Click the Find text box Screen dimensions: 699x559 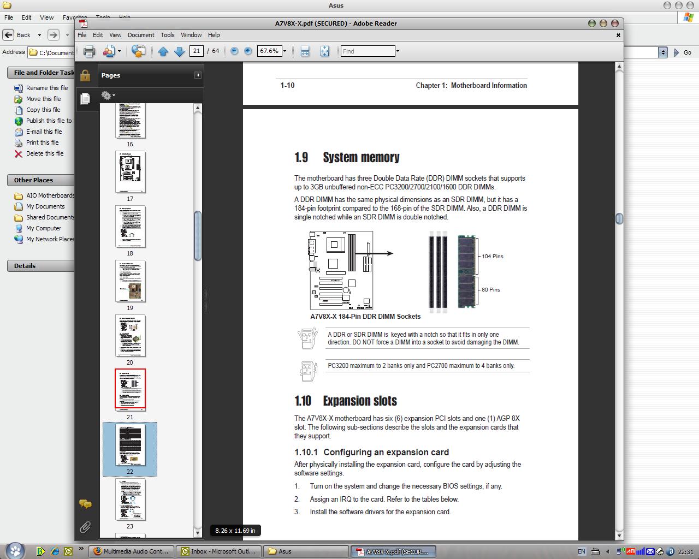[368, 51]
